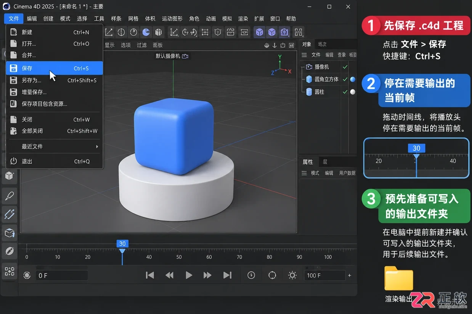472x314 pixels.
Task: Click the plus button beside 100 F
Action: (350, 275)
